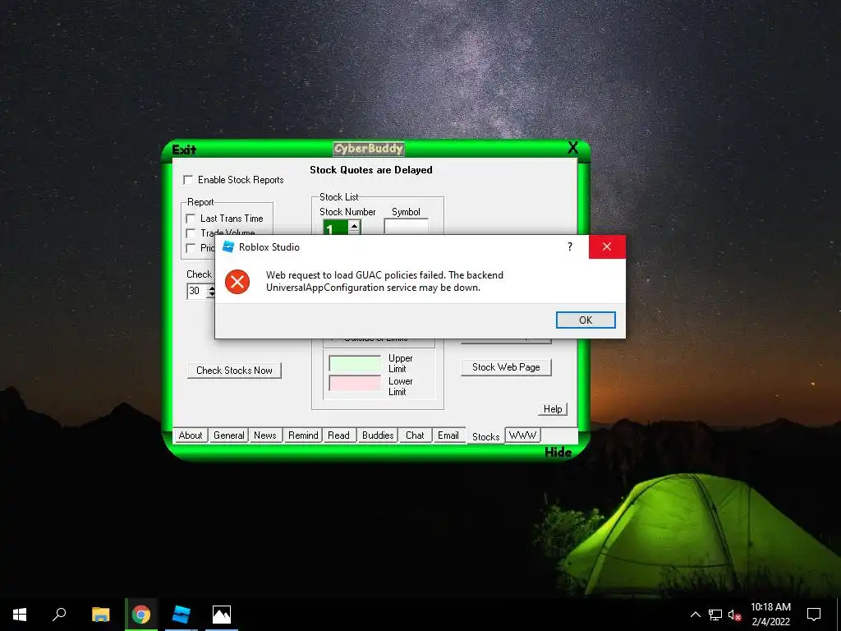The height and width of the screenshot is (631, 841).
Task: Open Roblox Studio from the taskbar
Action: pyautogui.click(x=182, y=615)
